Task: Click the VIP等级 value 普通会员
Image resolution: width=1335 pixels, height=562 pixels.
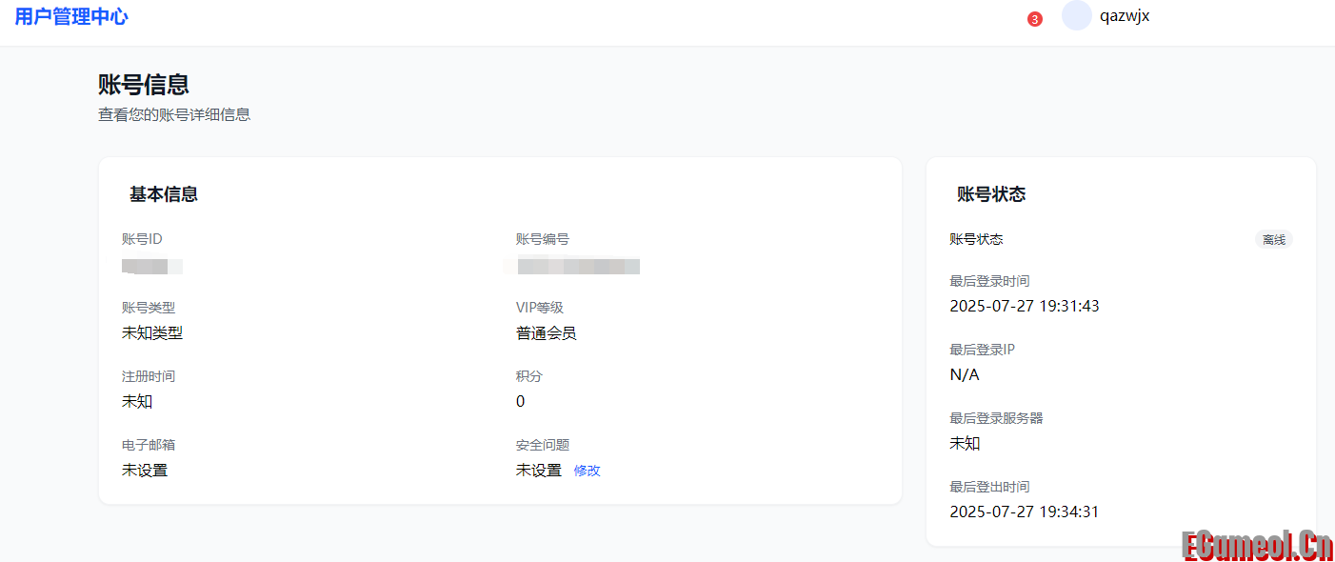Action: tap(544, 332)
